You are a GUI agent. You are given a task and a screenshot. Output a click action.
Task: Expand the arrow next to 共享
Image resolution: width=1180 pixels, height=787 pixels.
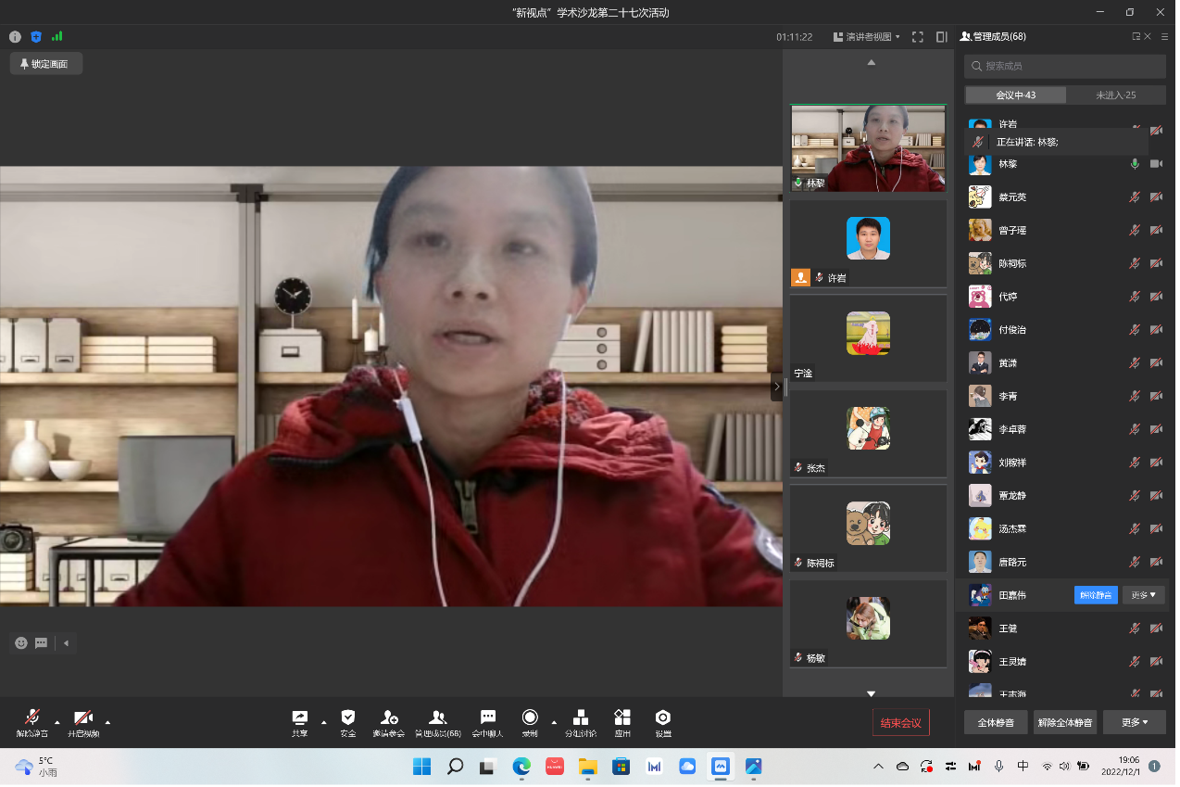[323, 721]
